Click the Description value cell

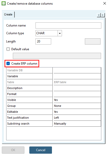coord(77,88)
